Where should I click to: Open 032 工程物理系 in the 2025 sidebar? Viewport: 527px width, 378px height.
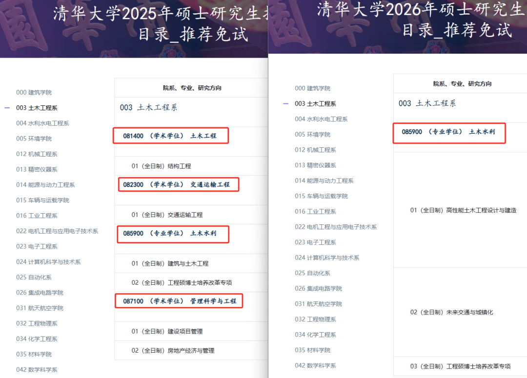(37, 323)
